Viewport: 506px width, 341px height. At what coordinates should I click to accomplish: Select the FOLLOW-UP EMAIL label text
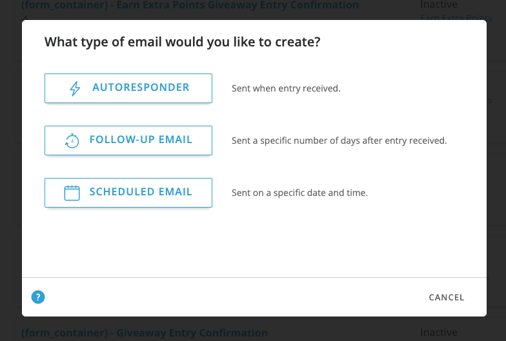click(141, 140)
